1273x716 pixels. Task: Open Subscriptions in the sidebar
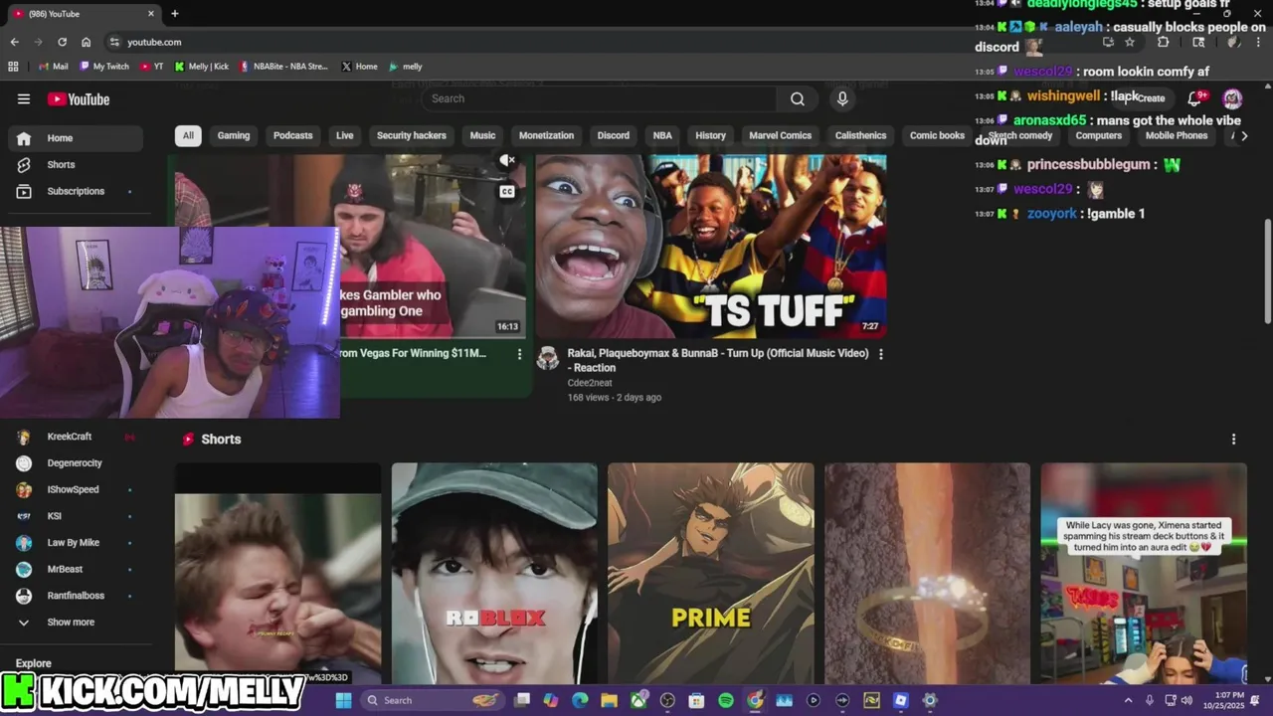click(76, 191)
